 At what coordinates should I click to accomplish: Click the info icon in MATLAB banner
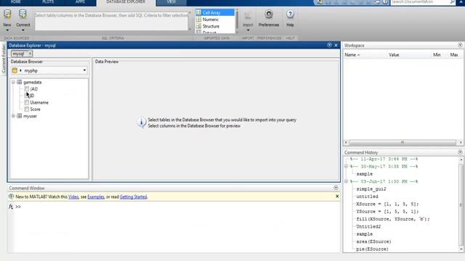click(12, 196)
